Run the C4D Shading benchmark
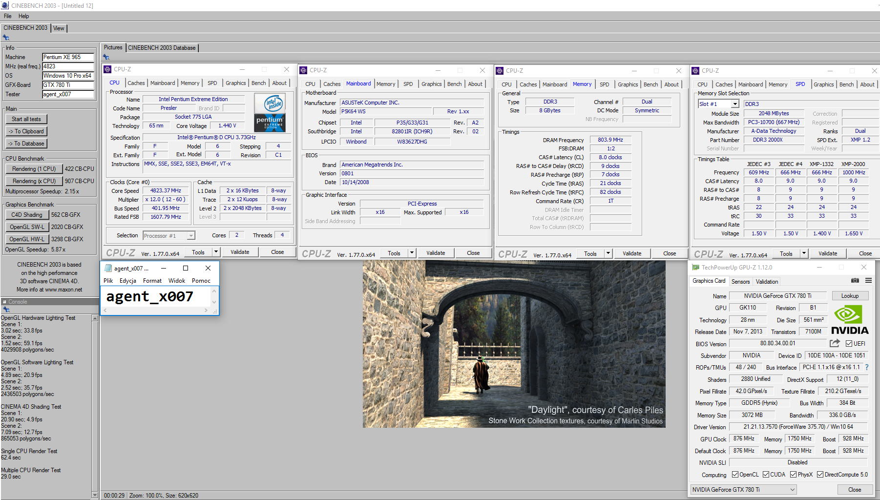This screenshot has width=880, height=500. click(x=27, y=215)
